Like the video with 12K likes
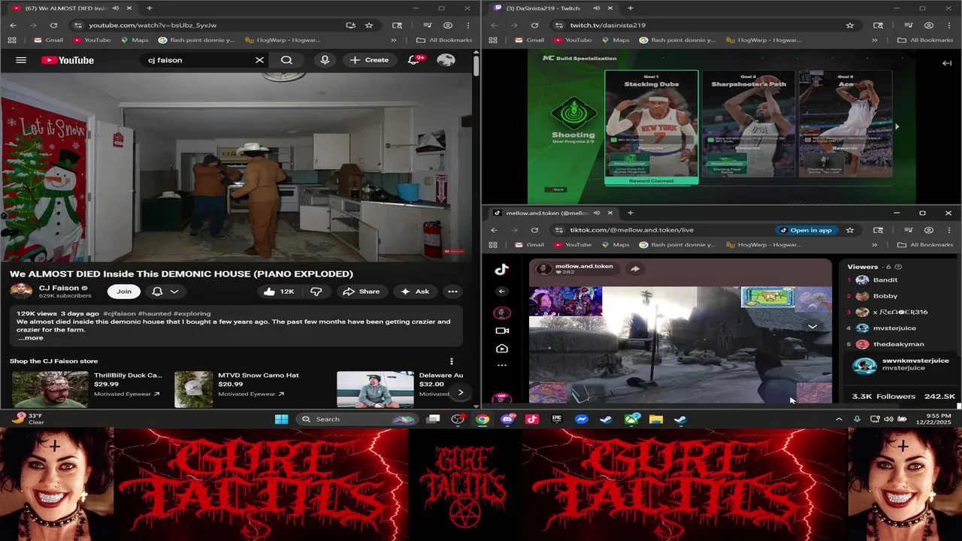 [x=278, y=292]
